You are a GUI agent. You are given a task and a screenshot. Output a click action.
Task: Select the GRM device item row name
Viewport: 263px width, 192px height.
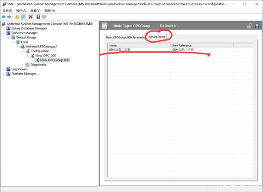(x=120, y=49)
